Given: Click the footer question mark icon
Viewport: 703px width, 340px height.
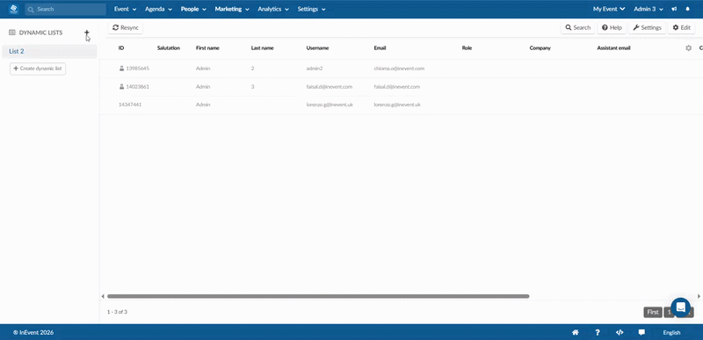Looking at the screenshot, I should point(598,332).
